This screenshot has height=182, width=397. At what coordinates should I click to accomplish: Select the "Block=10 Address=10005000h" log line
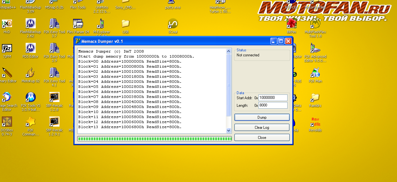point(130,112)
